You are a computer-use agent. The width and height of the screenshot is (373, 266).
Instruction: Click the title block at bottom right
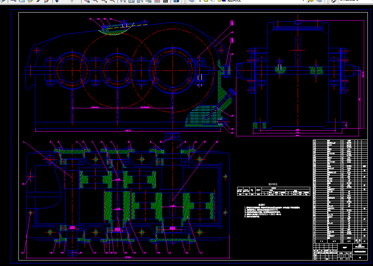[x=340, y=252]
